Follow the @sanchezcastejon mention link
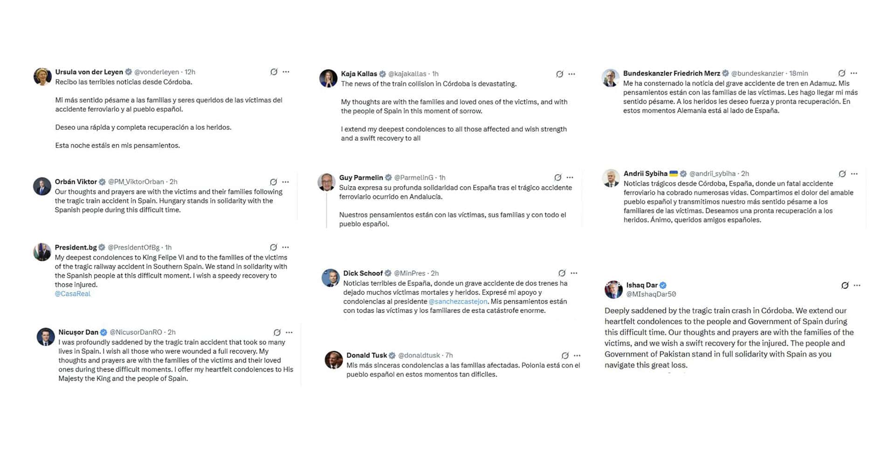 tap(458, 302)
